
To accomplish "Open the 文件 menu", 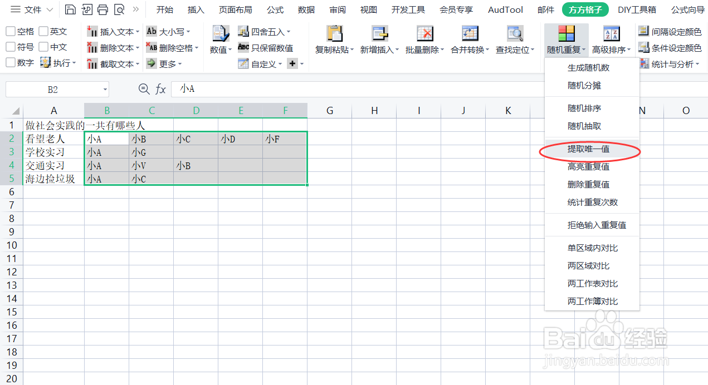I will click(32, 9).
